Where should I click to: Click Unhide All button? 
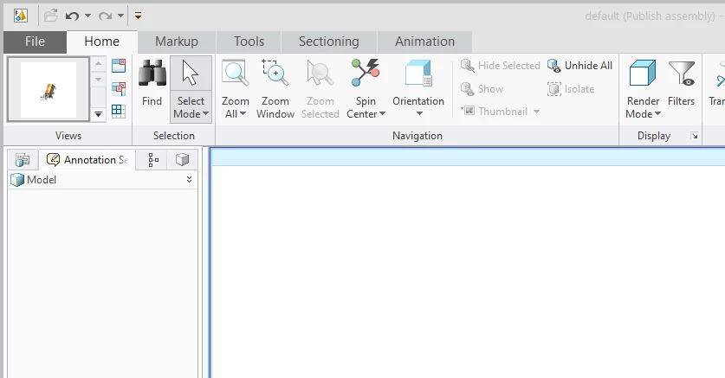click(579, 66)
